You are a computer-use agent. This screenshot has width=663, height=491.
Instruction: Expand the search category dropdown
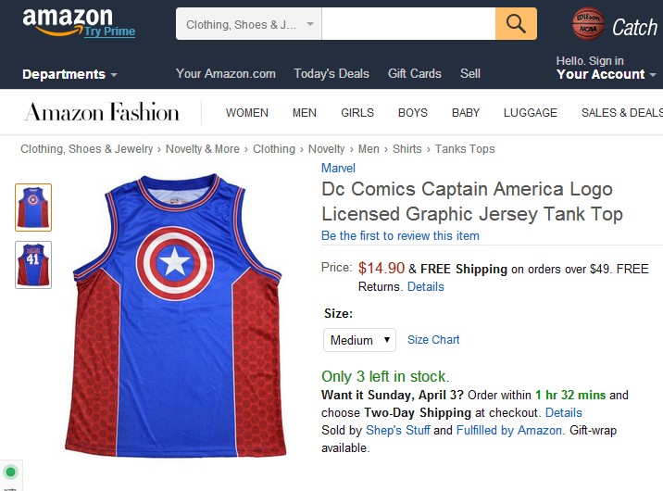point(248,25)
